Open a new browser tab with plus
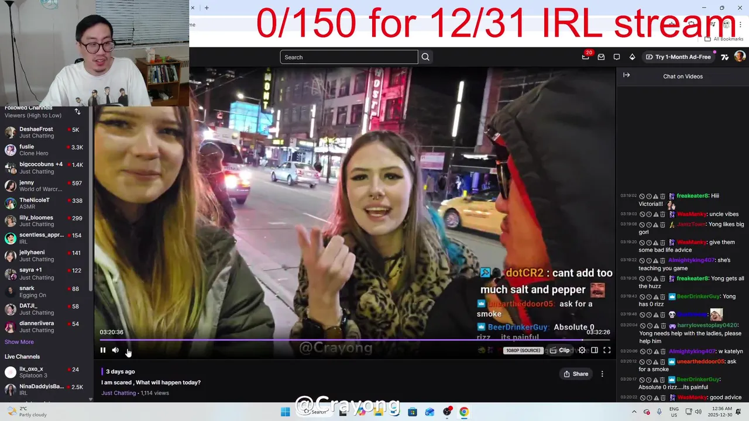Screen dimensions: 749x421 click(207, 8)
